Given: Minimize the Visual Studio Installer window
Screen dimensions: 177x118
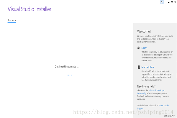Looking at the screenshot, I should [x=169, y=2].
